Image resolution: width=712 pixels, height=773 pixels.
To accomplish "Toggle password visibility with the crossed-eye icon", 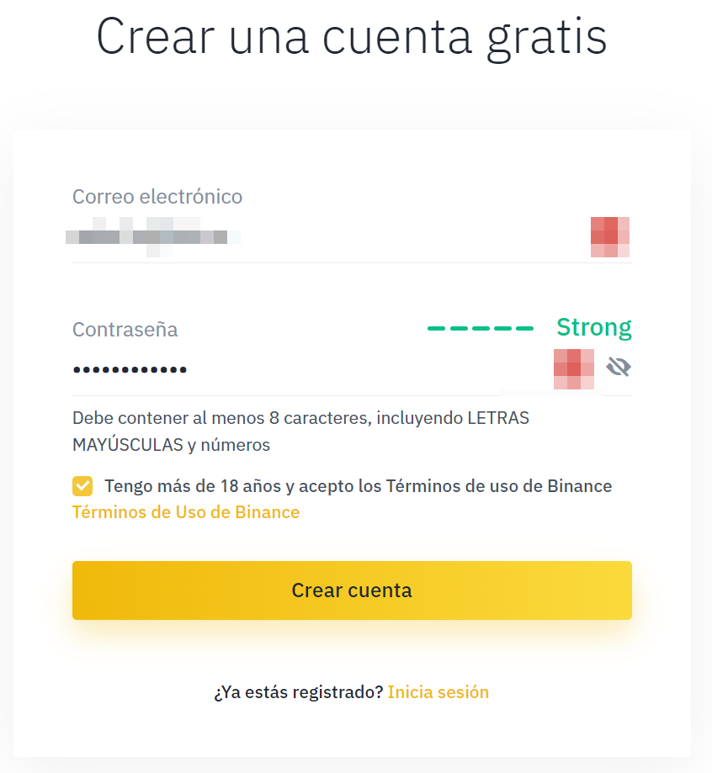I will 619,368.
